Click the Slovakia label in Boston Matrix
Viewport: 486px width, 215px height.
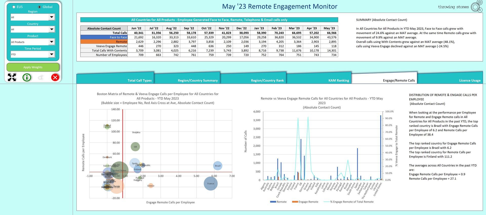pyautogui.click(x=136, y=132)
